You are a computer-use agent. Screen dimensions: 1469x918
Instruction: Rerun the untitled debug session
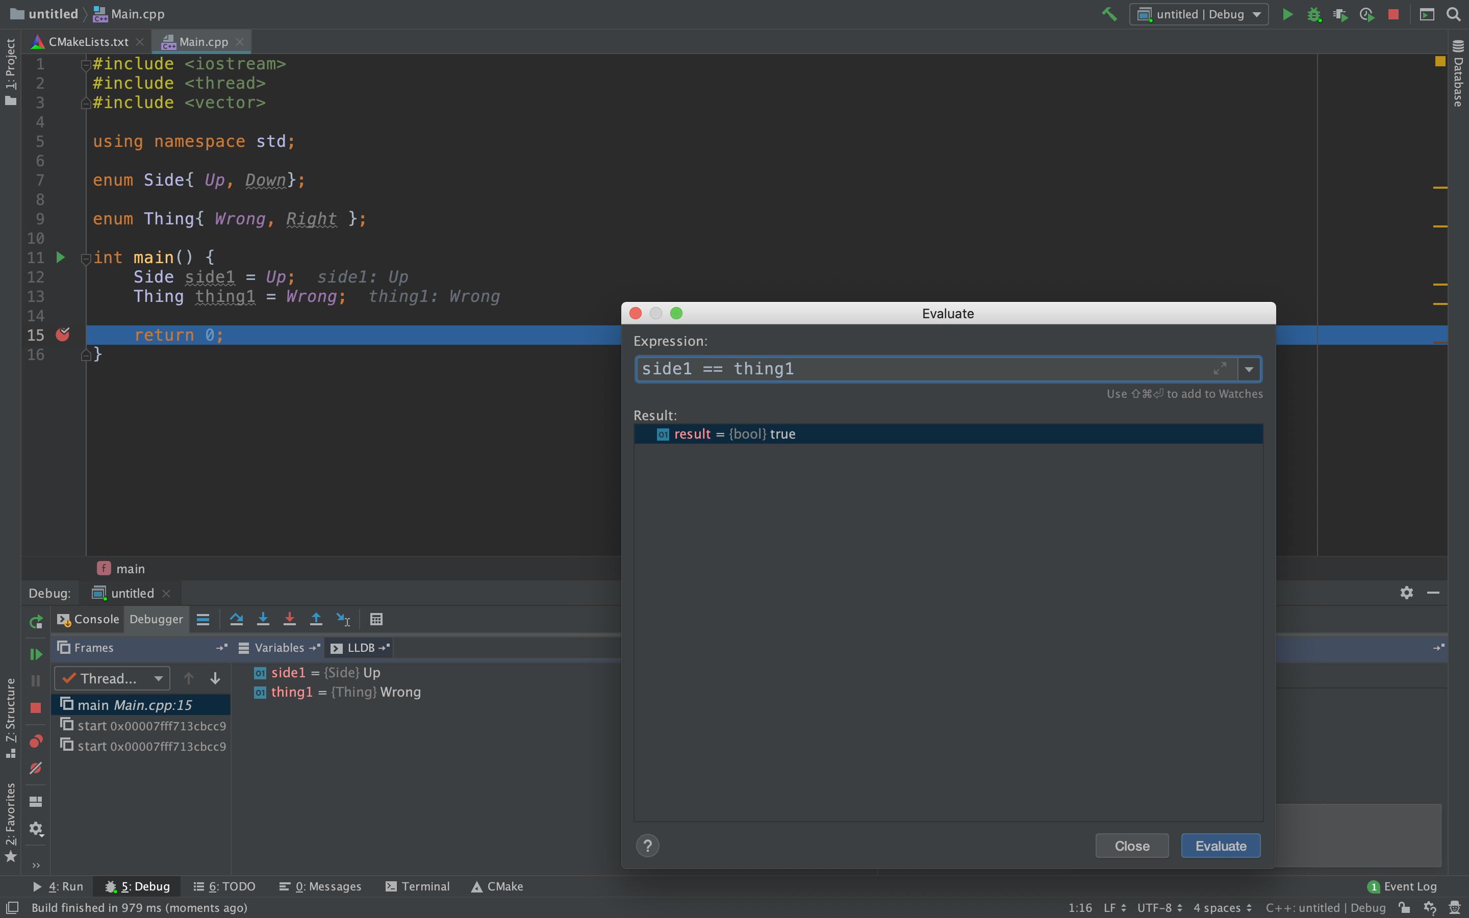(x=36, y=621)
